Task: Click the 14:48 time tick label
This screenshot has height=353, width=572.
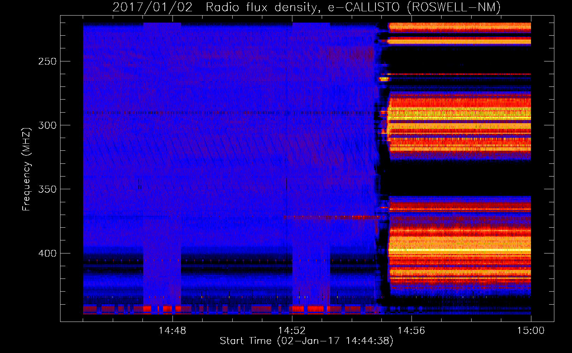Action: (172, 331)
